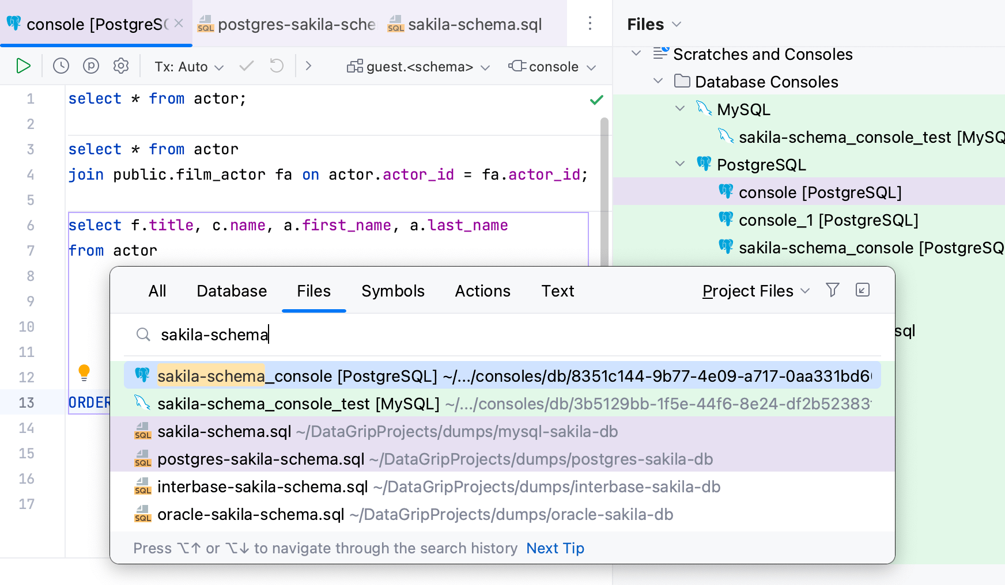Image resolution: width=1005 pixels, height=585 pixels.
Task: Open the Database tab in the search popup
Action: point(231,291)
